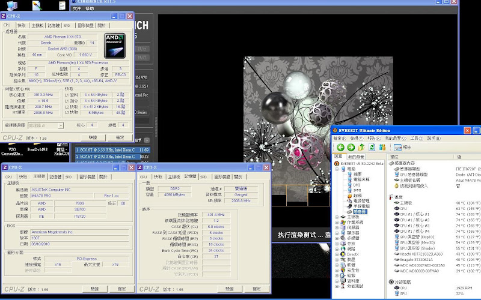Open EVEREST 工具(T) menu

pos(417,139)
